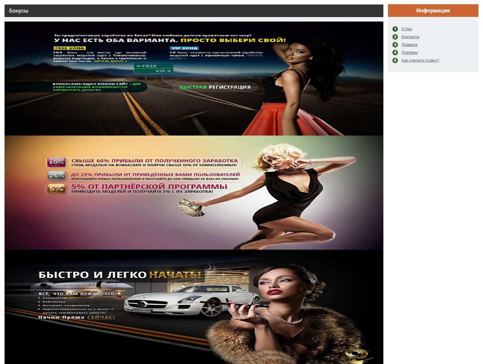The image size is (483, 364).
Task: Open the Платежи link
Action: point(409,52)
